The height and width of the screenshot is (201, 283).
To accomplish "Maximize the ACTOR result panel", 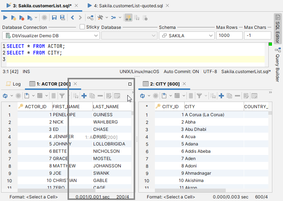I will [130, 84].
